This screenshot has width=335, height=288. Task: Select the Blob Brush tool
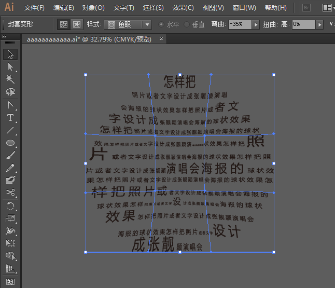(10, 180)
